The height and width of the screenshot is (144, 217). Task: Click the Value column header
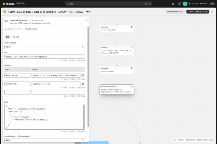click(58, 70)
